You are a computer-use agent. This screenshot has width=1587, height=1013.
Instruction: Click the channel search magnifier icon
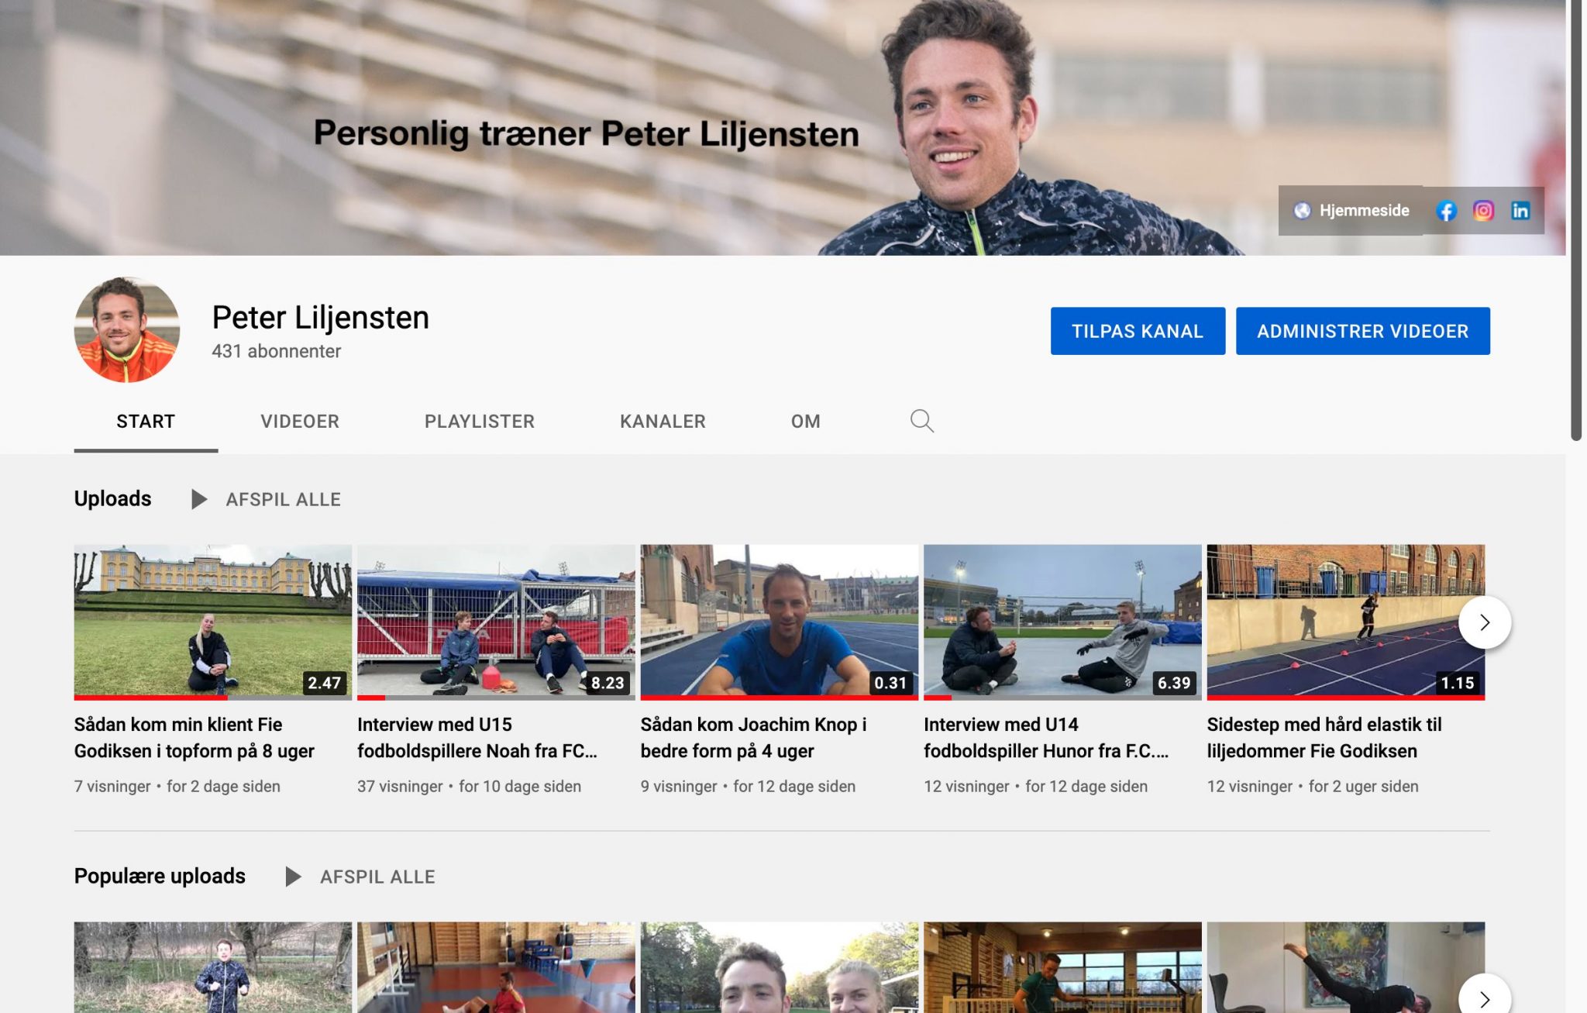pos(921,421)
